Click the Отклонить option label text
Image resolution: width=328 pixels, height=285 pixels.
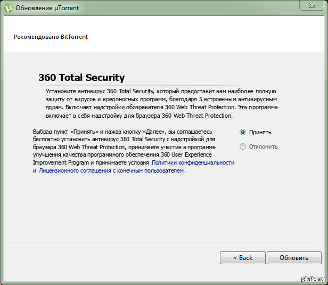tap(264, 146)
